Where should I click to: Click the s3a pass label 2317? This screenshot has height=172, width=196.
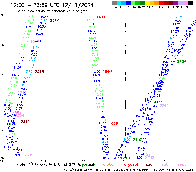54,20
